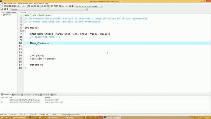Open the Tools menu

click(x=31, y=4)
